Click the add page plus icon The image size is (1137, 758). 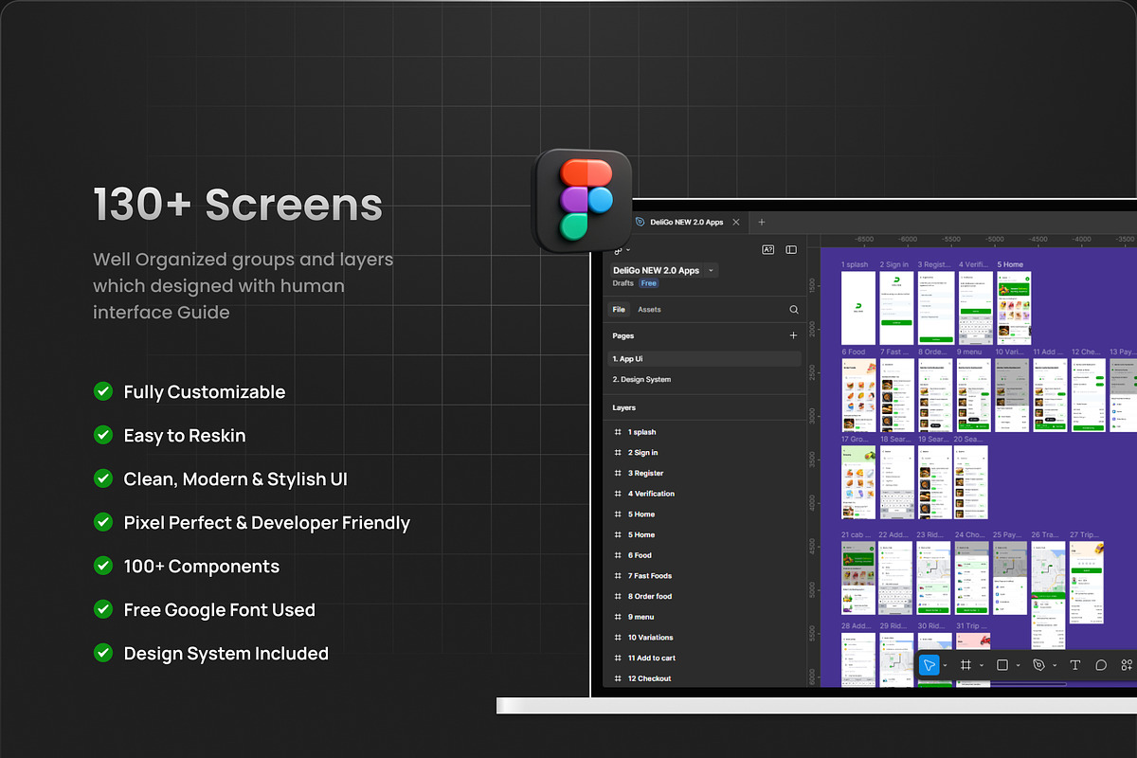point(794,335)
